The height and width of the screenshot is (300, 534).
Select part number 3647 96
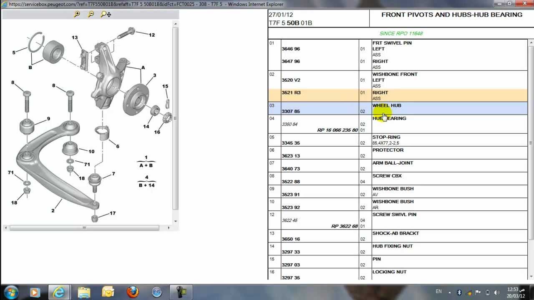click(291, 61)
